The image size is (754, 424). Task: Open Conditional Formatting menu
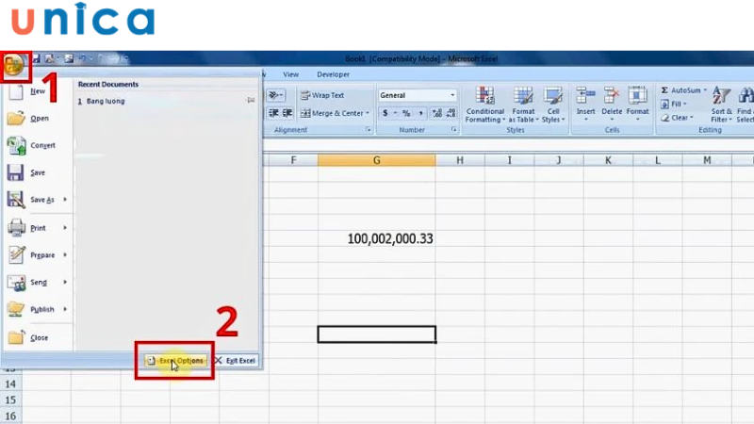[x=485, y=105]
